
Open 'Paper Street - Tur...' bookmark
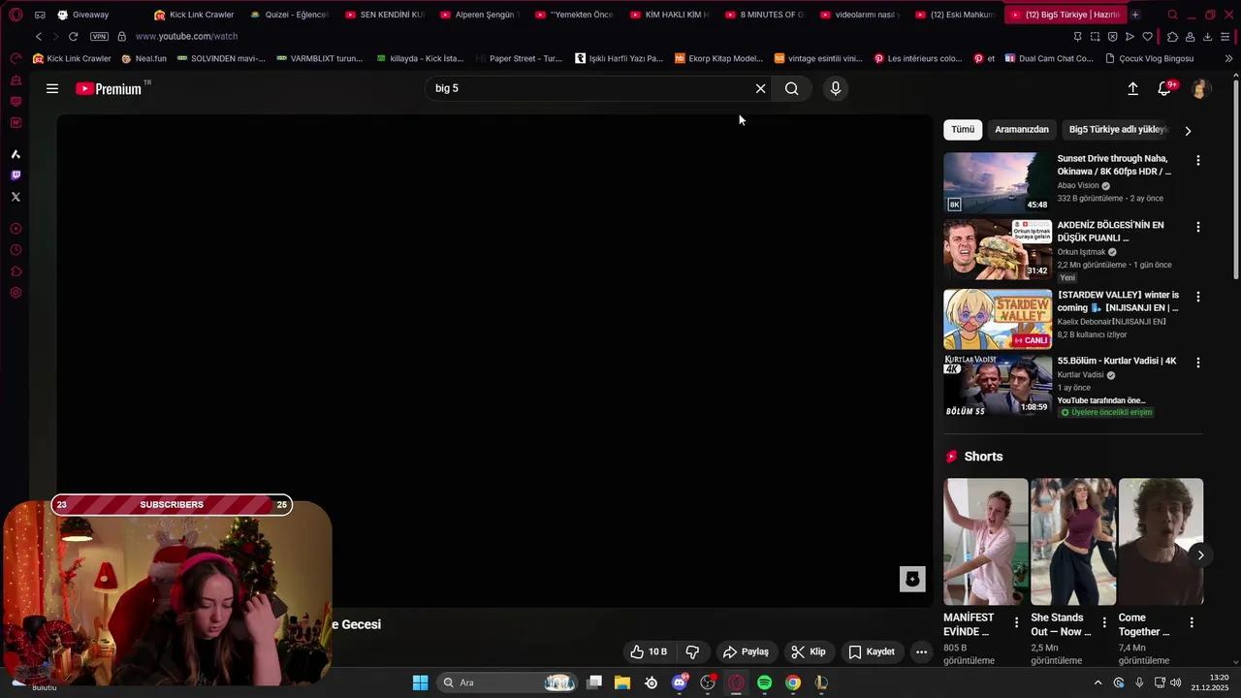coord(518,58)
